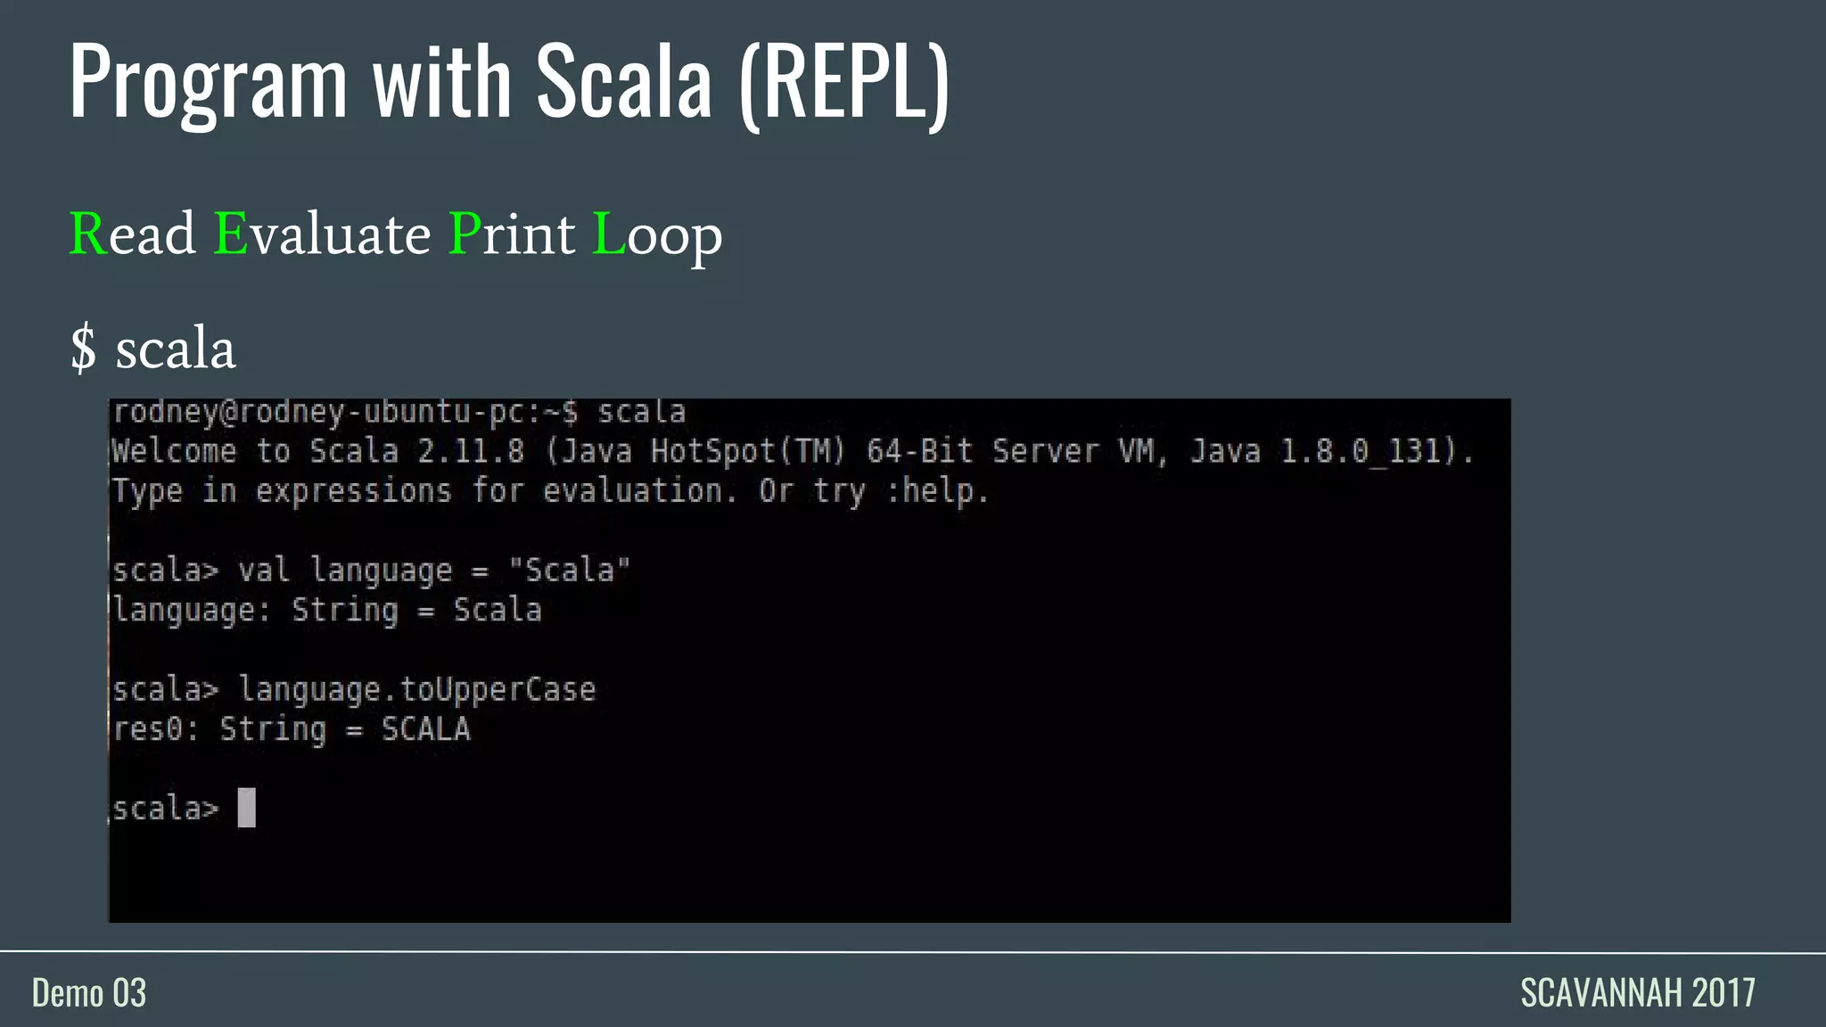Click the output "res0: String = SCALA"
The height and width of the screenshot is (1027, 1826).
[291, 729]
